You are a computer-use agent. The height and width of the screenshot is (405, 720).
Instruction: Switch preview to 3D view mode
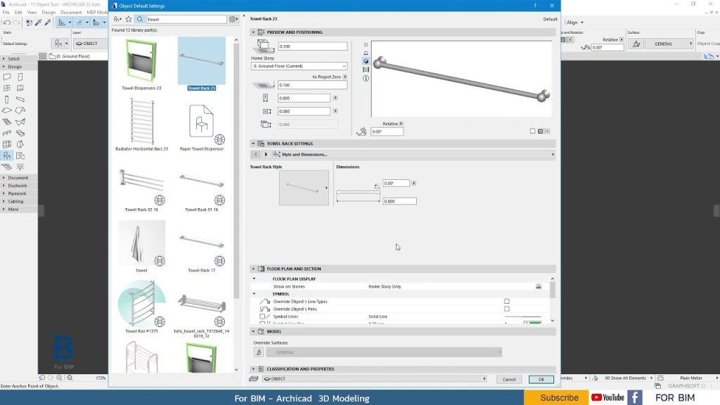366,60
